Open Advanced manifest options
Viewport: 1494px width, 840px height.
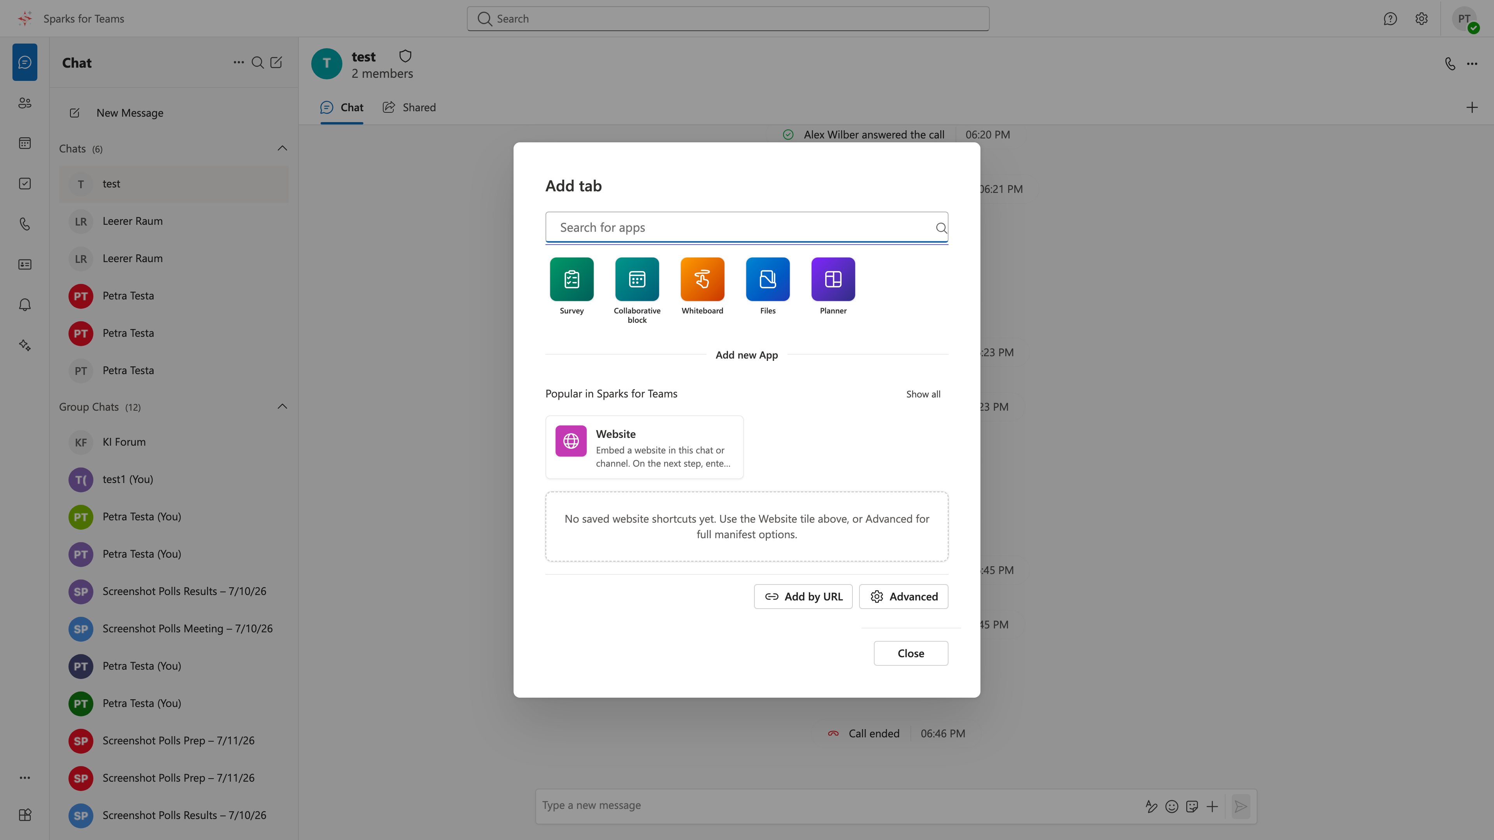click(903, 597)
